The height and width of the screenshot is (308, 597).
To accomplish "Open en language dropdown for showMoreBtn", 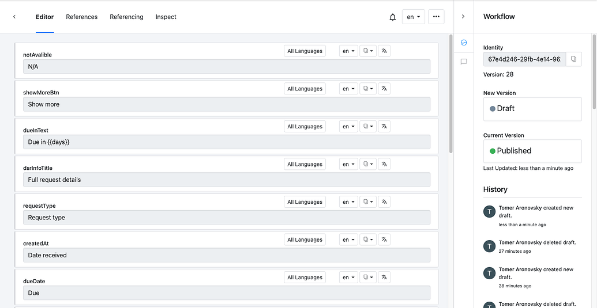I will tap(348, 89).
